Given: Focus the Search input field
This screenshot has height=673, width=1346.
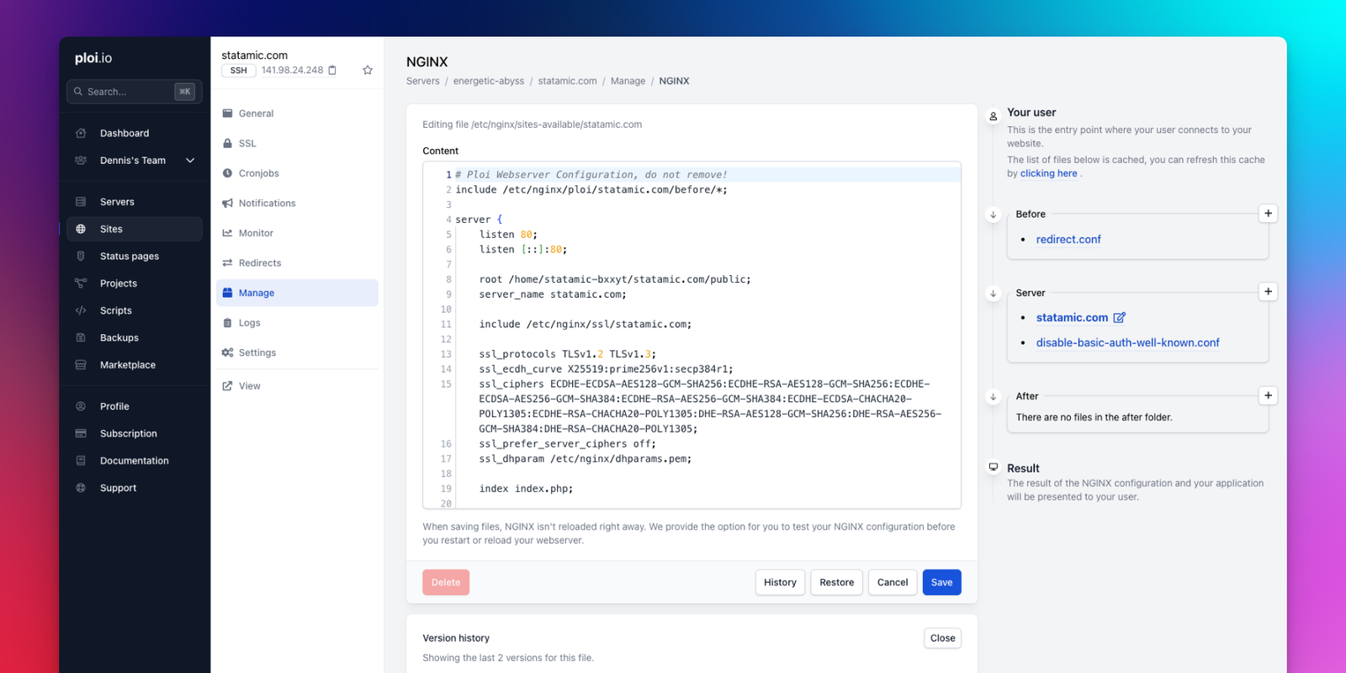Looking at the screenshot, I should pyautogui.click(x=126, y=92).
